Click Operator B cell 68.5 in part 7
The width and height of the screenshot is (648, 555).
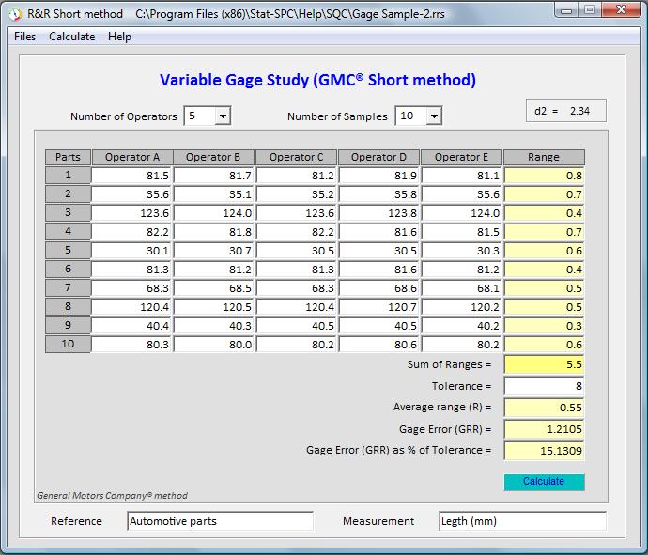click(x=214, y=288)
